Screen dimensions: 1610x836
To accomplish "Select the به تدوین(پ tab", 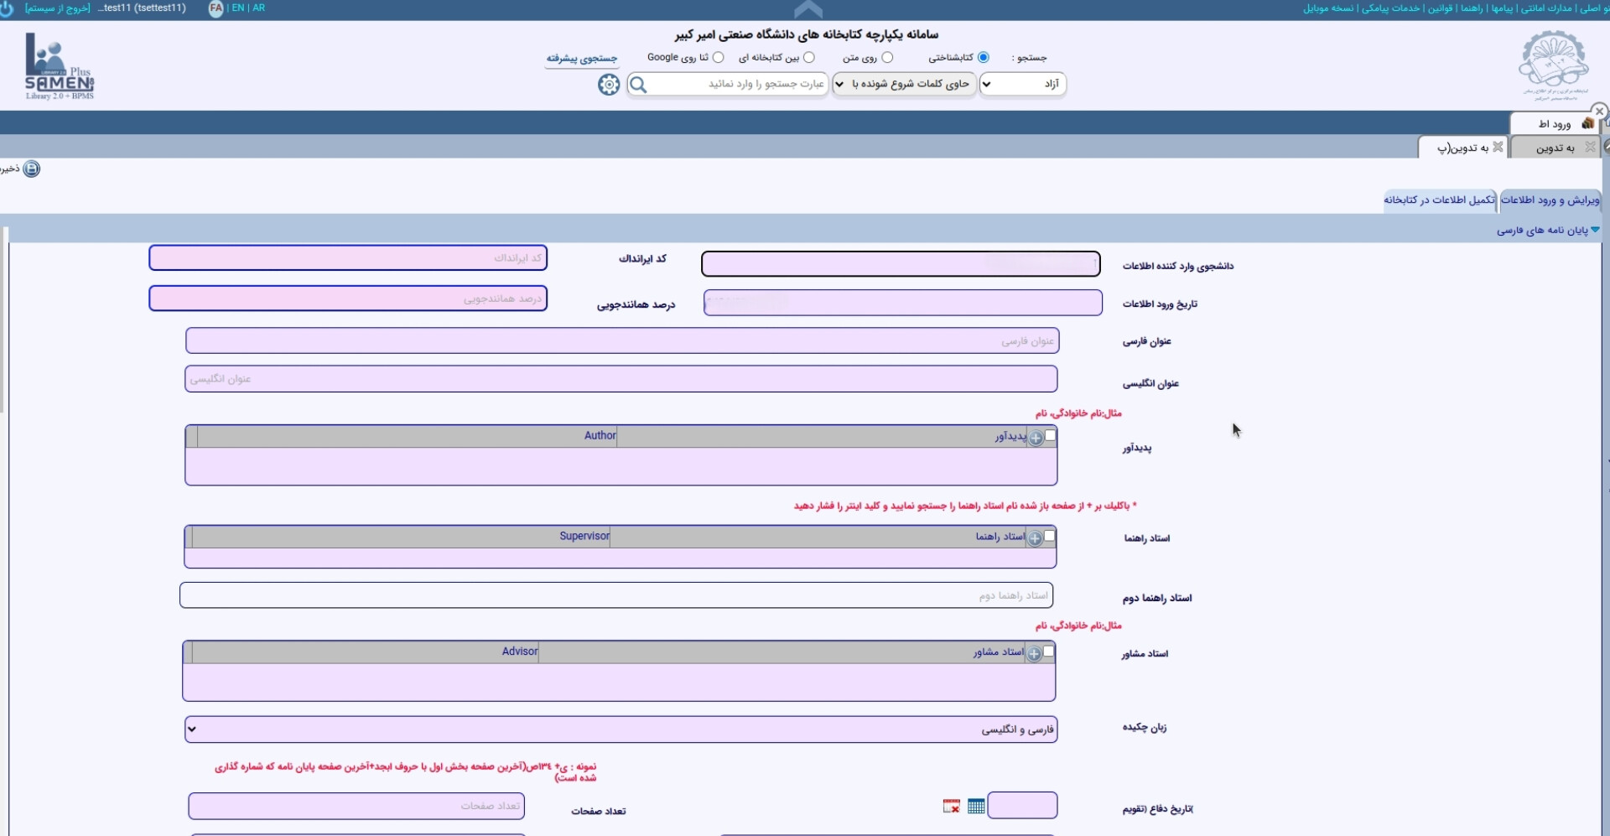I will click(1463, 148).
